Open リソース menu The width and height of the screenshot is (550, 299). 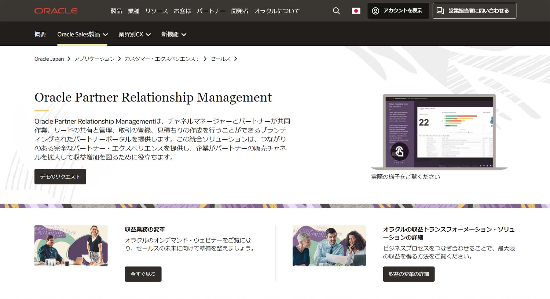[x=156, y=11]
